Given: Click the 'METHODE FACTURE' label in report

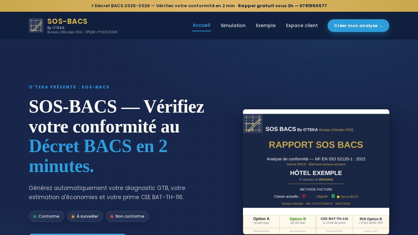Looking at the screenshot, I should (x=316, y=189).
